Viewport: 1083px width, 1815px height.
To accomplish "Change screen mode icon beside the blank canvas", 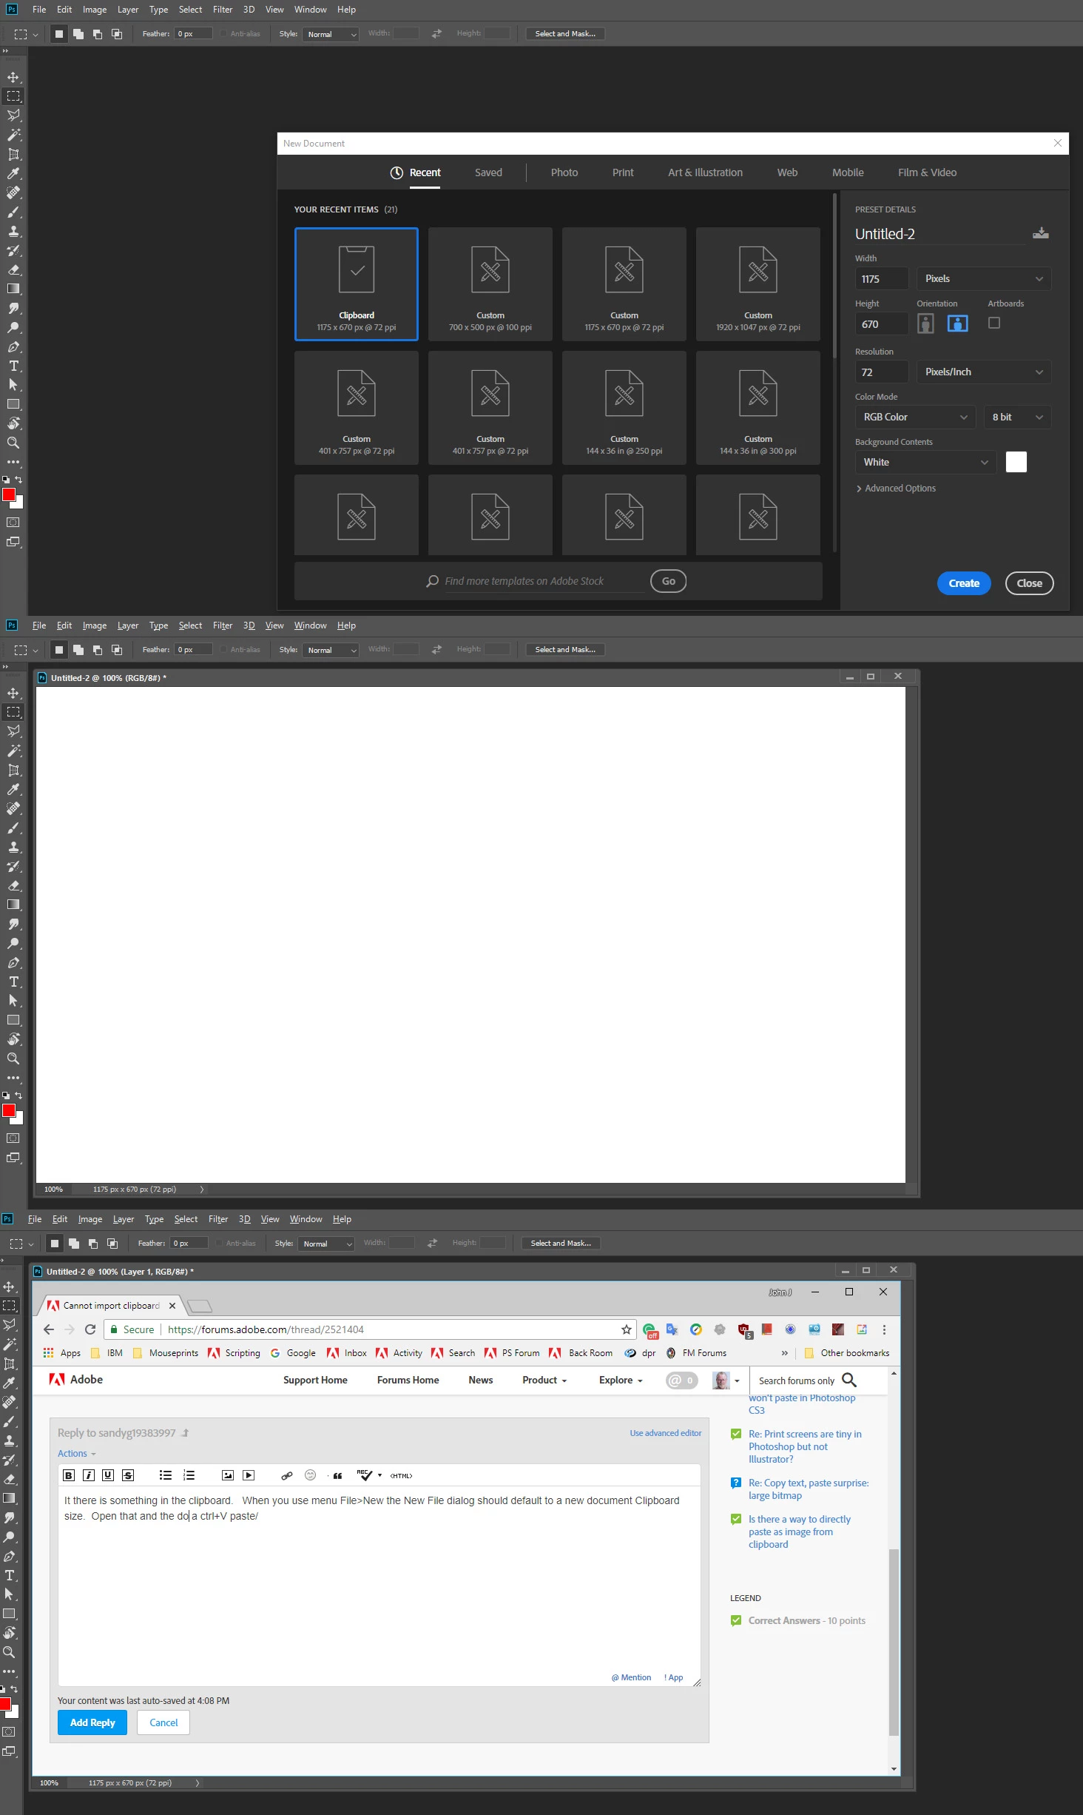I will [13, 1158].
